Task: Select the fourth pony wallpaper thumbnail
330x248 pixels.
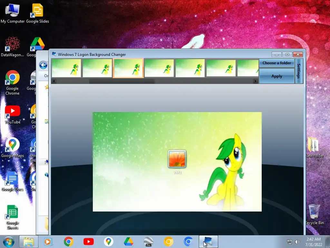Action: click(159, 68)
